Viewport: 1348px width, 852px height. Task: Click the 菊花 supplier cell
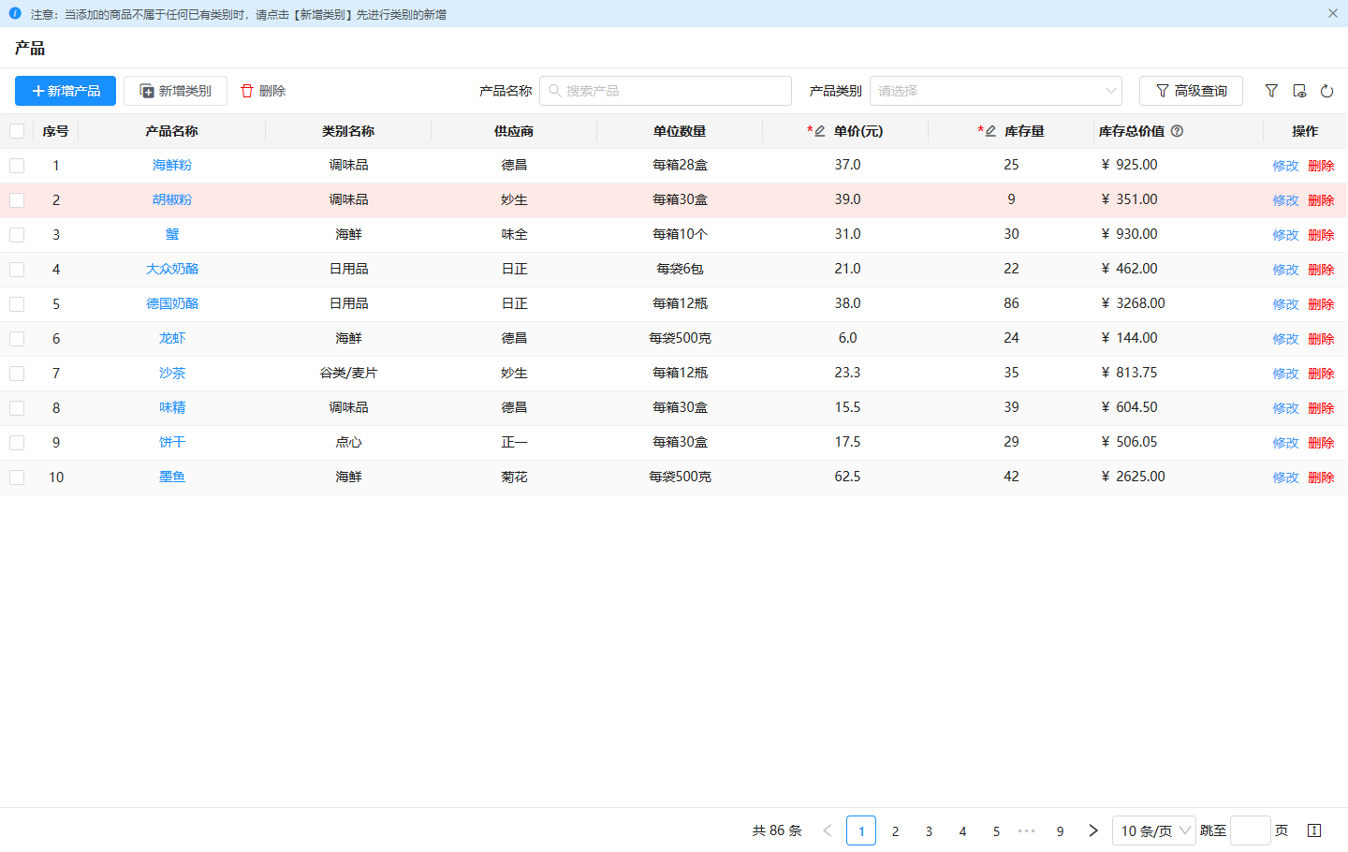514,477
